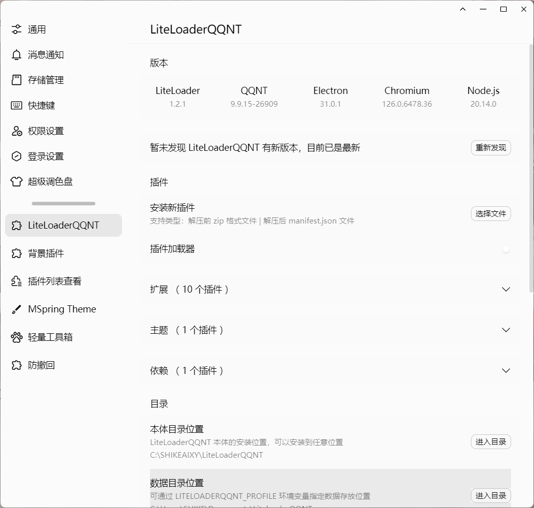Open 权限设置 user permission icon
This screenshot has width=534, height=508.
click(17, 131)
